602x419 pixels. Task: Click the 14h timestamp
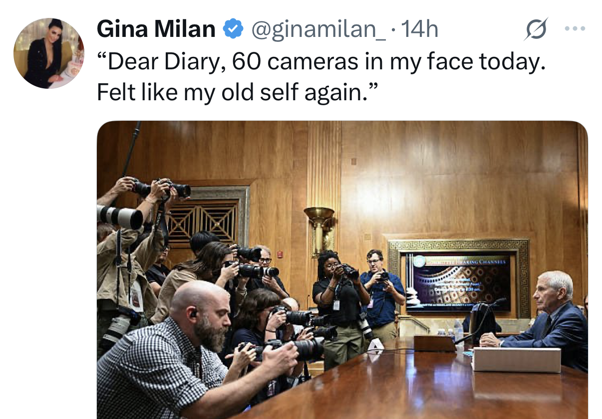tap(420, 30)
